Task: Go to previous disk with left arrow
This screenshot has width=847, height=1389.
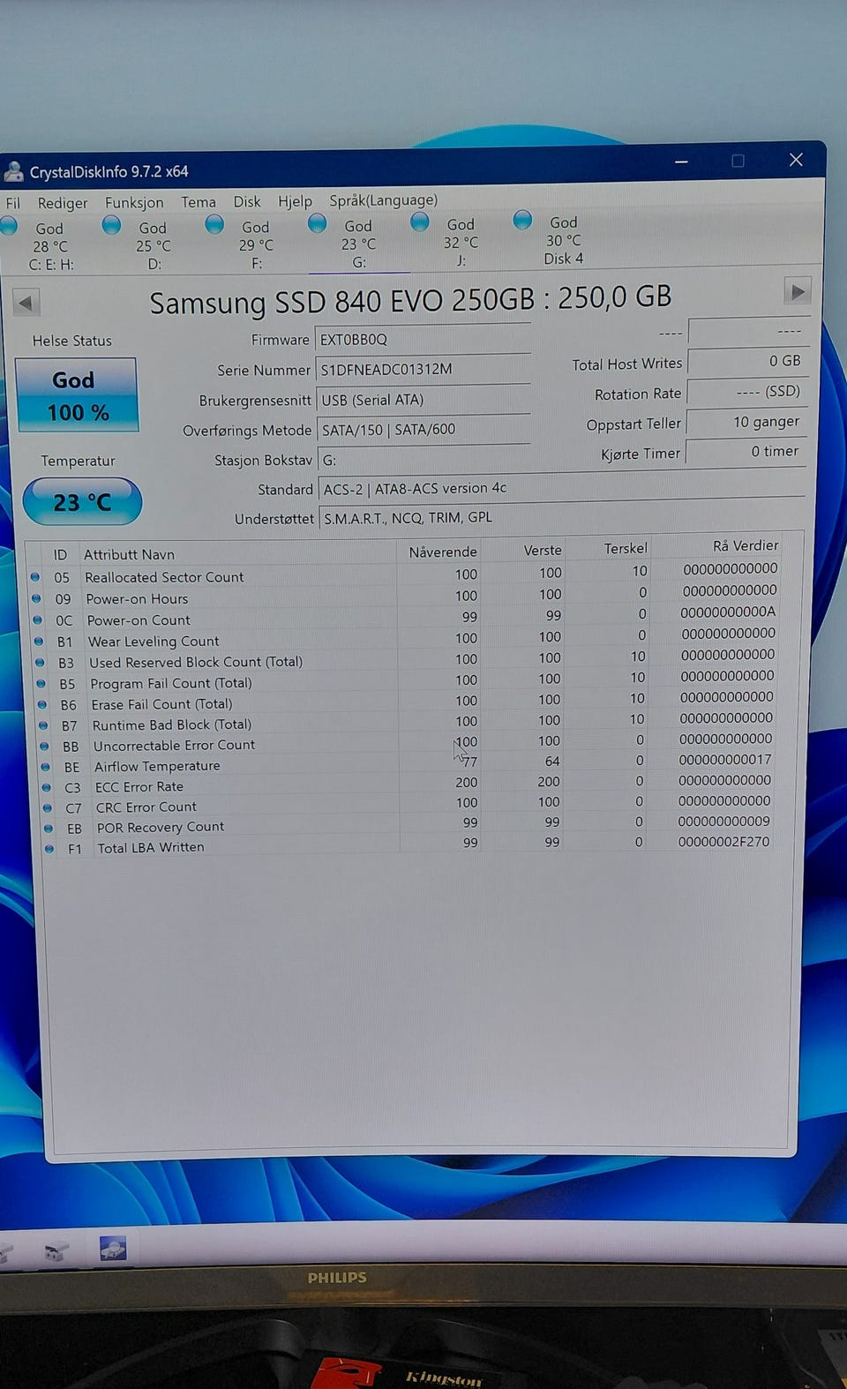Action: coord(26,303)
